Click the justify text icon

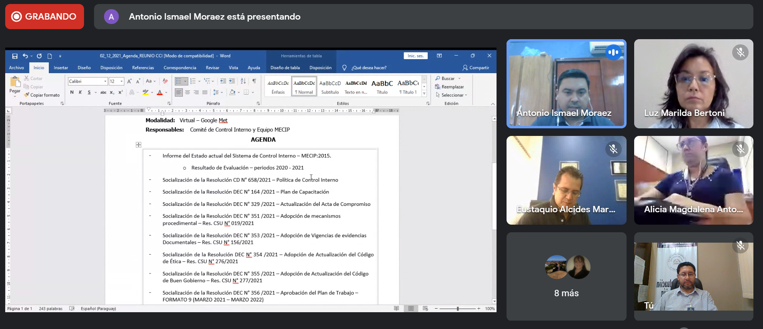click(205, 92)
